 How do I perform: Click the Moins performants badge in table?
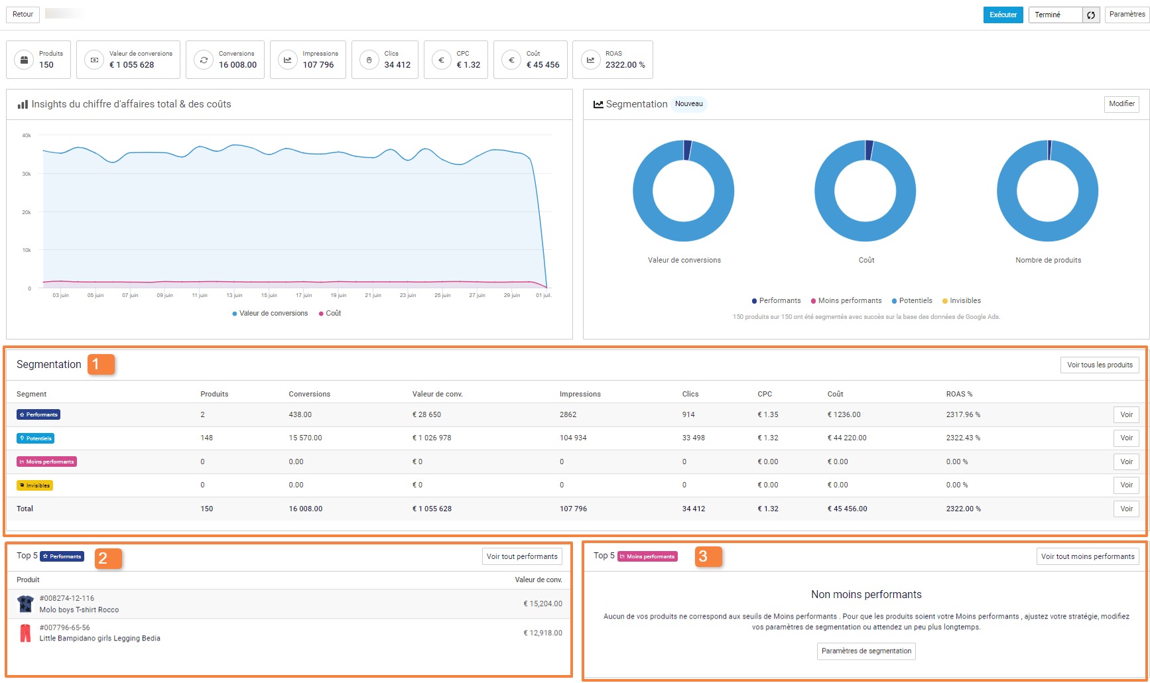tap(46, 462)
